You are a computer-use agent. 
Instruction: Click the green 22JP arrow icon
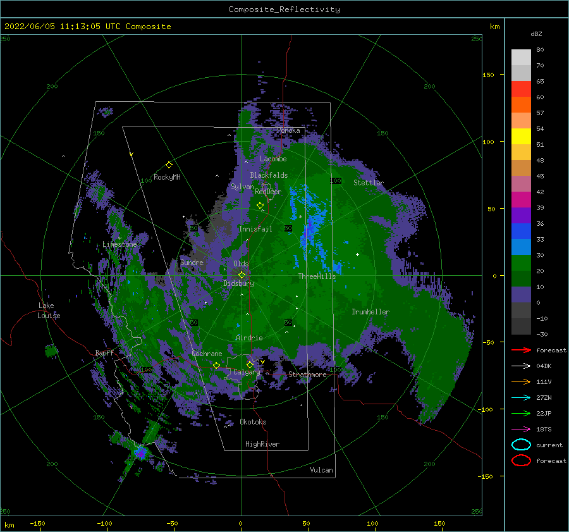click(521, 413)
